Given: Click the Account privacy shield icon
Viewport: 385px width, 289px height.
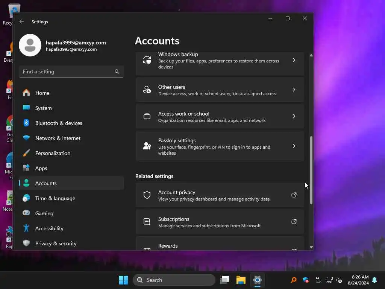Looking at the screenshot, I should [147, 195].
